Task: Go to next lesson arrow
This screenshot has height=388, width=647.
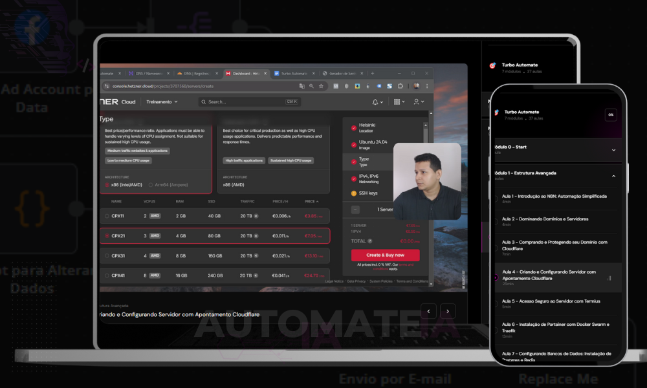Action: click(447, 311)
